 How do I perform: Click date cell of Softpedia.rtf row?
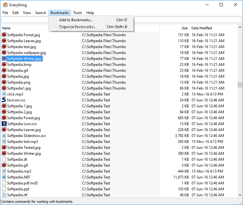(208, 195)
